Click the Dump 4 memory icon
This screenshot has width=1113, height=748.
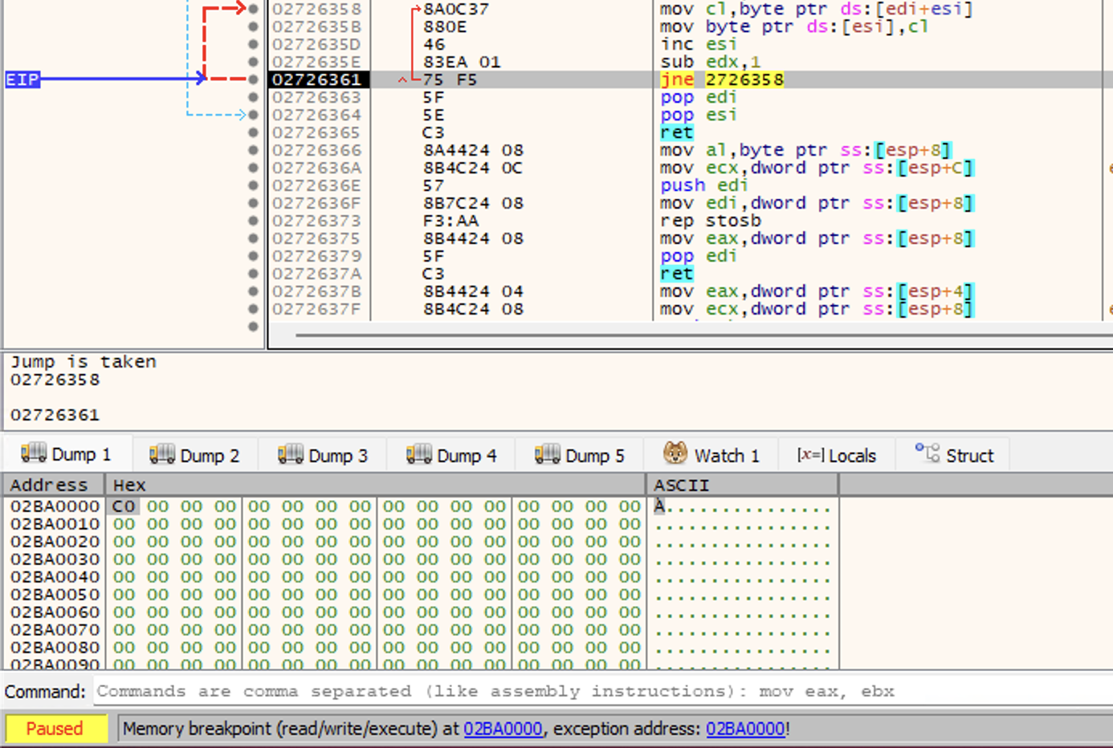tap(418, 453)
